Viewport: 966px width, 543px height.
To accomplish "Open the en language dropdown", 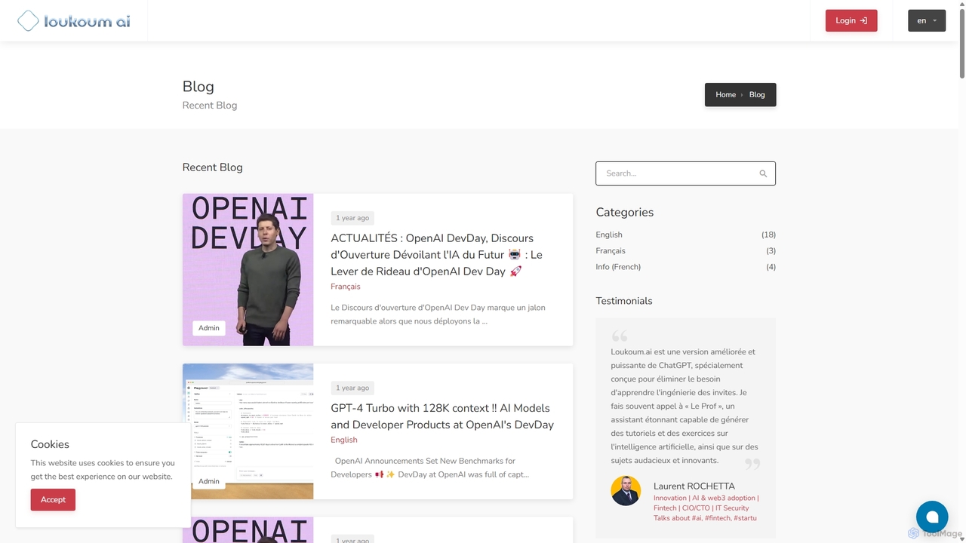I will tap(927, 20).
